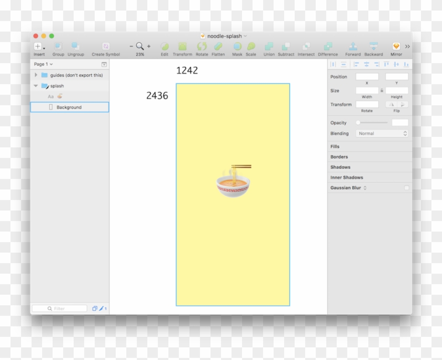The height and width of the screenshot is (360, 442).
Task: Expand the guides (don't export this) group
Action: point(36,75)
